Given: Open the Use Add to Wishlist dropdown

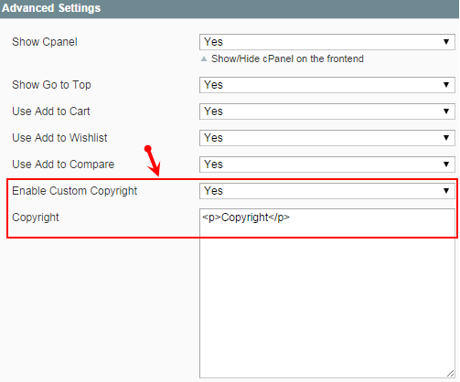Looking at the screenshot, I should click(x=327, y=138).
